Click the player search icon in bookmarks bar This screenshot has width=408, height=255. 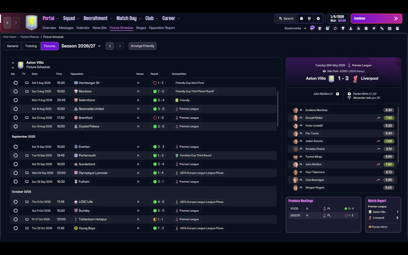pyautogui.click(x=359, y=28)
